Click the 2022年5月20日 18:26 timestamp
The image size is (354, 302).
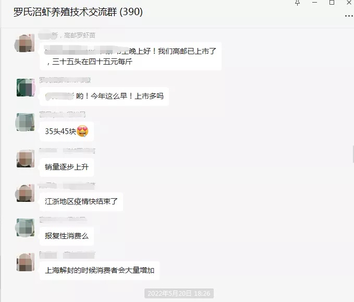pos(179,294)
